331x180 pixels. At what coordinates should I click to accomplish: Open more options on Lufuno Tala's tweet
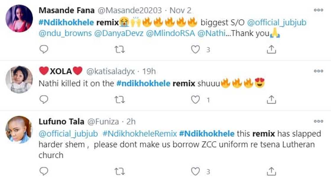(x=318, y=121)
